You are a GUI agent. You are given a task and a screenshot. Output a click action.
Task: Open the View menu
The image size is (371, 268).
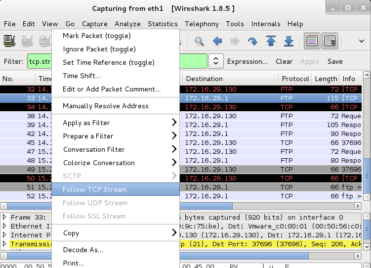tap(50, 24)
